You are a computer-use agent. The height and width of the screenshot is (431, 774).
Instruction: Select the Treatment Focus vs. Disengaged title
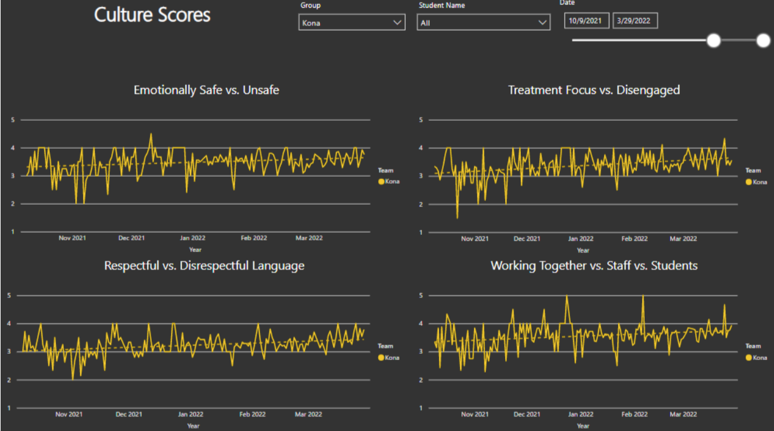(x=594, y=90)
